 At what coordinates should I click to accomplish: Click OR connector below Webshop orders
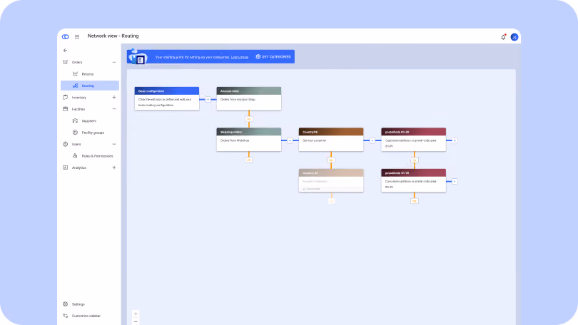pyautogui.click(x=249, y=160)
